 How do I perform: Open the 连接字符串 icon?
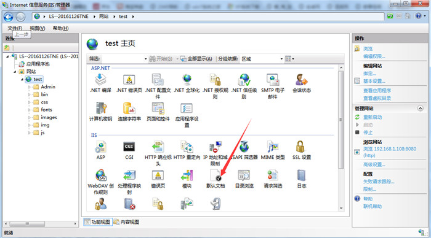[x=129, y=112]
